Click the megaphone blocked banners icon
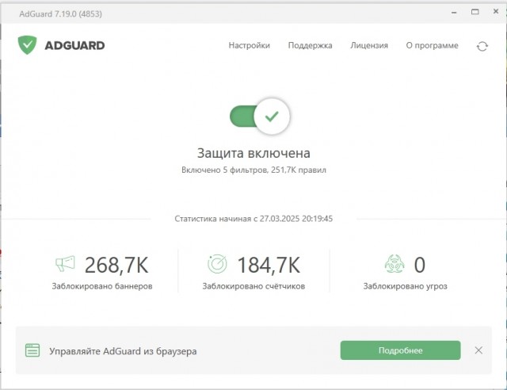 (65, 263)
